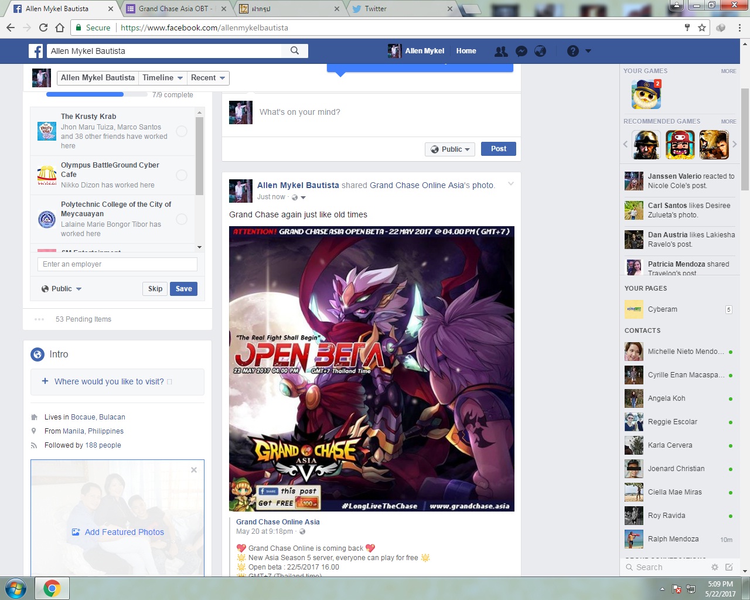The image size is (750, 600).
Task: Show next recommended games arrow
Action: 734,144
